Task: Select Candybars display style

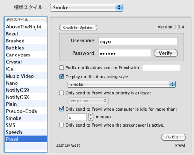Action: pyautogui.click(x=26, y=55)
